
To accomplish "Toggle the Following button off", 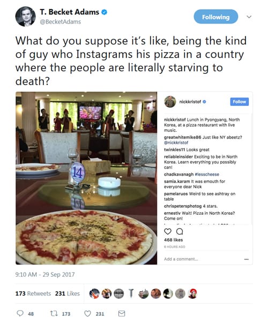I will coord(215,17).
